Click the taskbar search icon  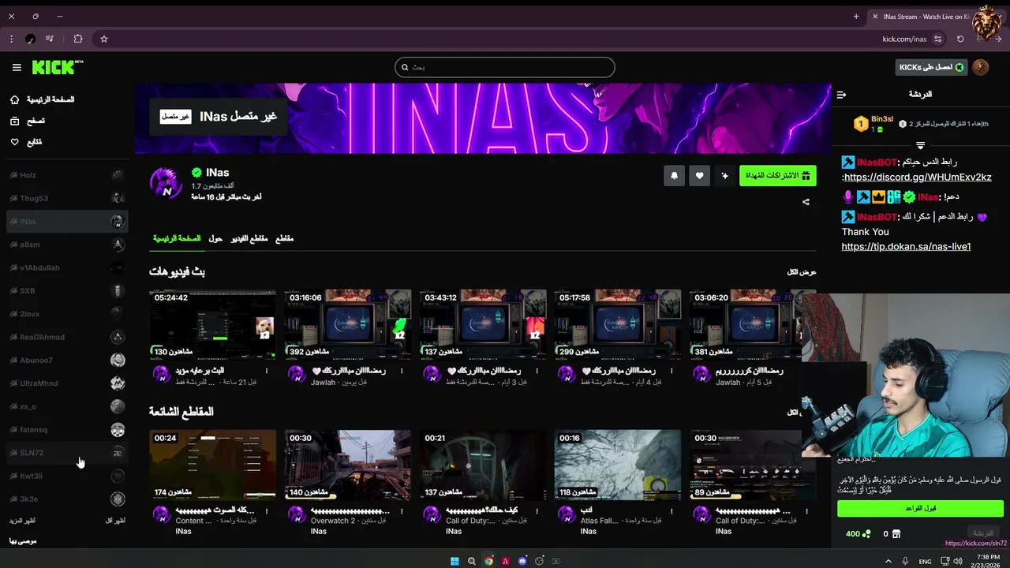pos(472,562)
